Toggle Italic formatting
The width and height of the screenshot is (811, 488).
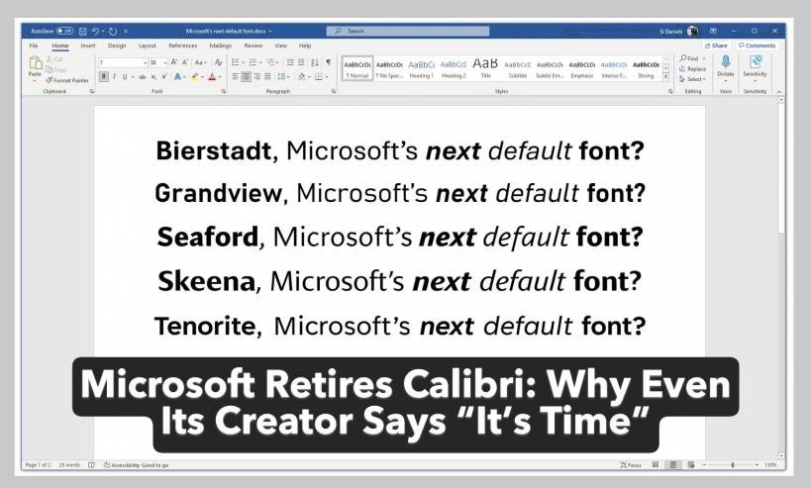(114, 76)
